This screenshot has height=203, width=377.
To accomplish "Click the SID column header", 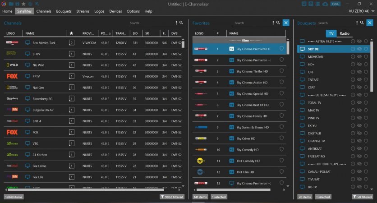I will pos(135,33).
